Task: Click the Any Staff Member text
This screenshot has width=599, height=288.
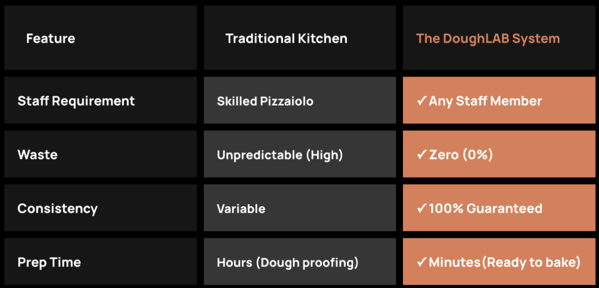Action: coord(486,101)
